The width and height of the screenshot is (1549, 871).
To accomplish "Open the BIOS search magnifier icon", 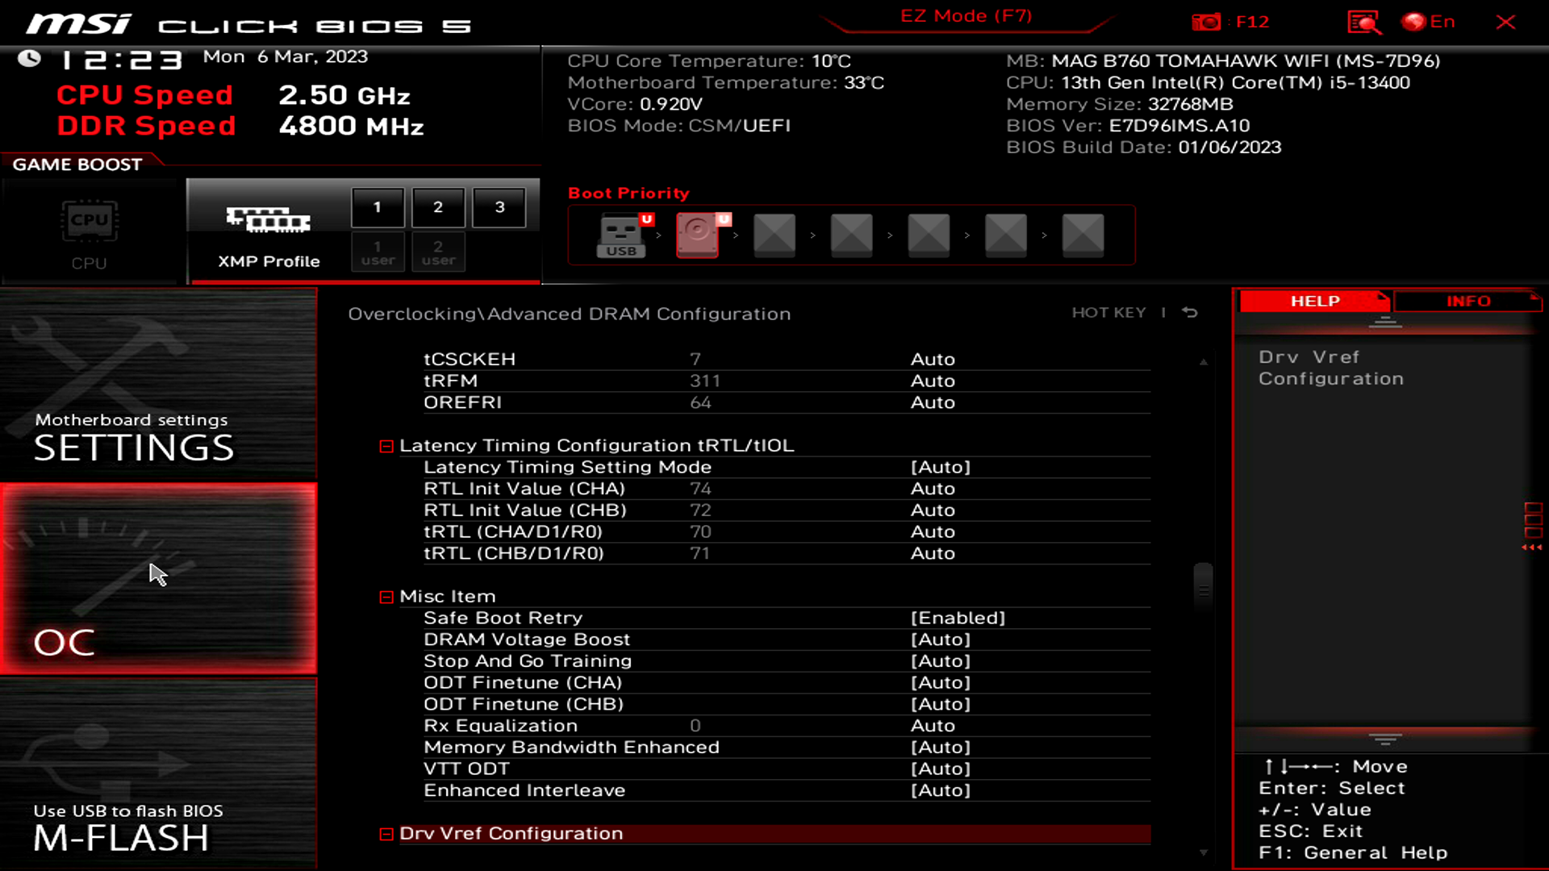I will coord(1363,22).
